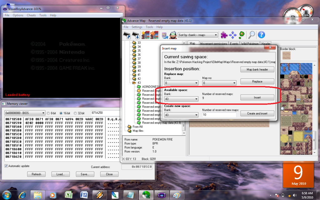This screenshot has height=200, width=320.
Task: Click the Insert button
Action: pyautogui.click(x=257, y=97)
